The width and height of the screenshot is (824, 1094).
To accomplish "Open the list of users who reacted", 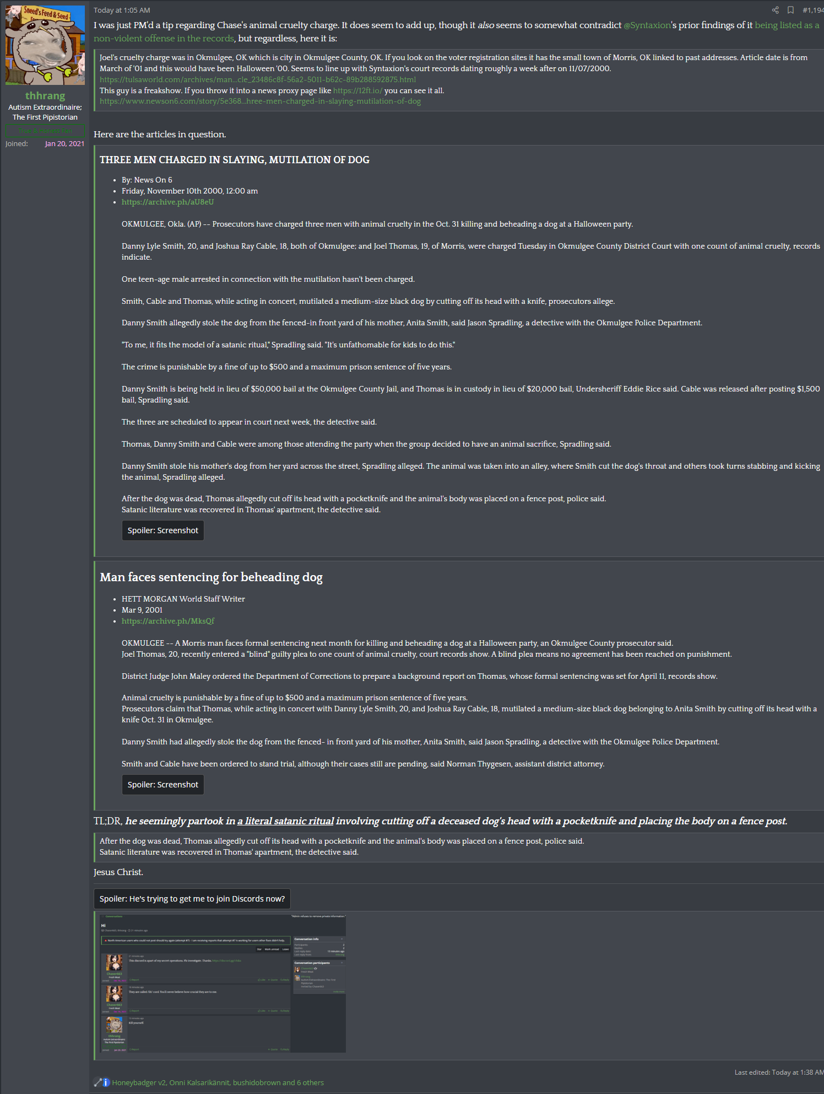I will [x=218, y=1082].
